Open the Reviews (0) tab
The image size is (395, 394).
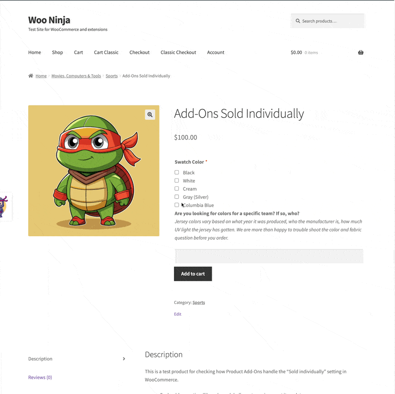click(40, 377)
